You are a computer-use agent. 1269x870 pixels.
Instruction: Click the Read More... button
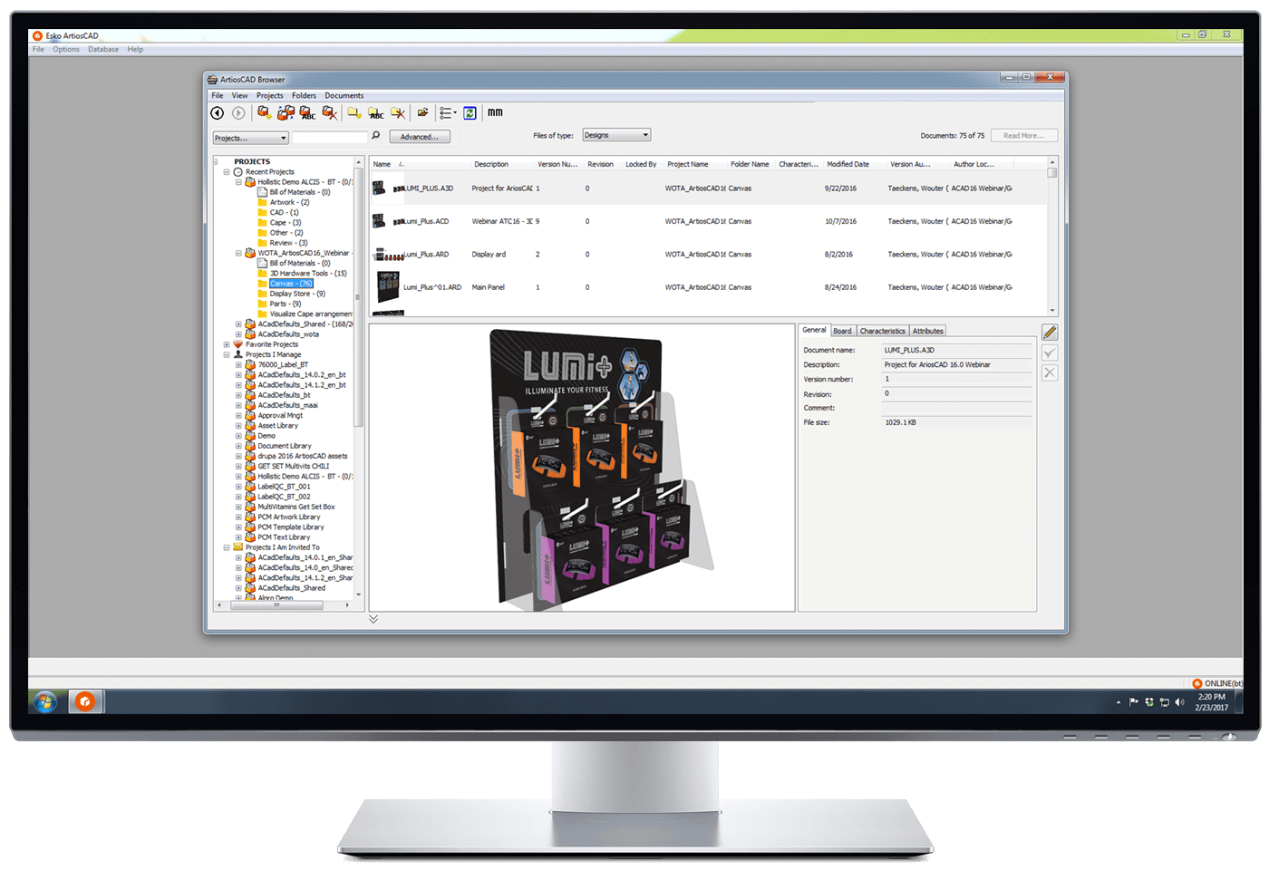[1023, 136]
